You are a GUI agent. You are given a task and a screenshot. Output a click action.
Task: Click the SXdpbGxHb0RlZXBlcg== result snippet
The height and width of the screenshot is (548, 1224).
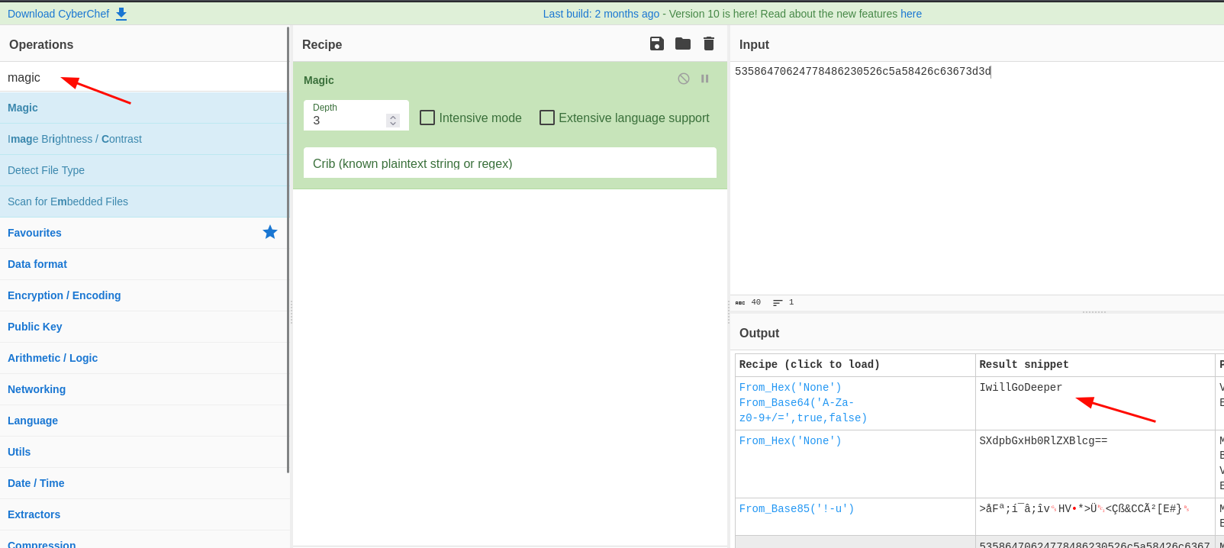point(1043,440)
